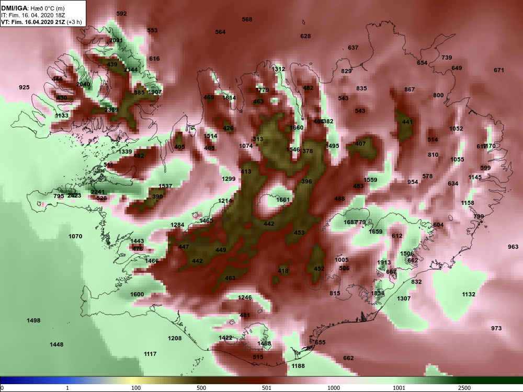Select the 2241 map value

pyautogui.click(x=98, y=192)
